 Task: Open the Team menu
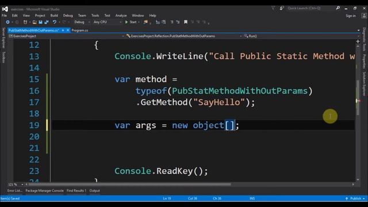tap(82, 16)
